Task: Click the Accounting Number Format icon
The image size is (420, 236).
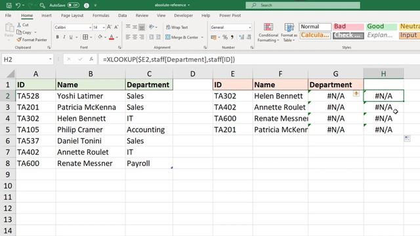Action: coord(213,37)
